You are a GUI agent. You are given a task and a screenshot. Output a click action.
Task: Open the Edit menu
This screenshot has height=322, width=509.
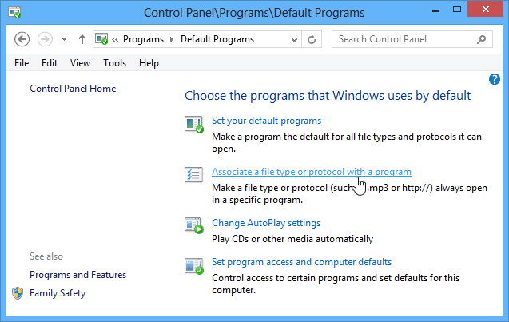(50, 63)
